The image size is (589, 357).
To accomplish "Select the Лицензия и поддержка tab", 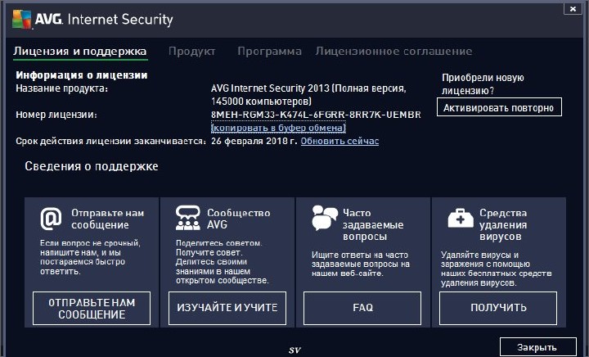I will (x=79, y=51).
